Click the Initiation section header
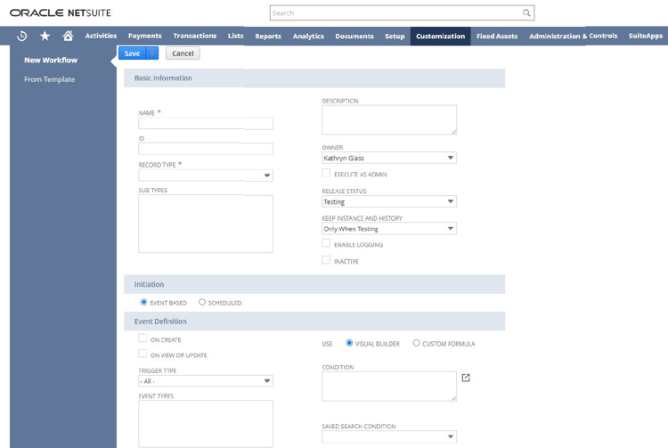This screenshot has height=448, width=668. pyautogui.click(x=314, y=284)
